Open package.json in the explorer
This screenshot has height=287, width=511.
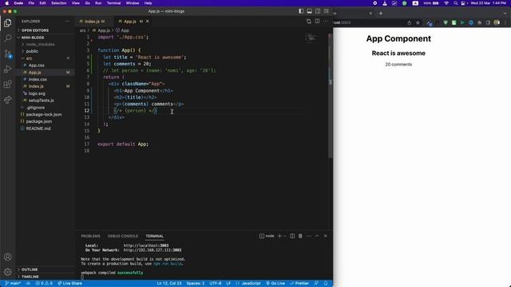coord(39,121)
